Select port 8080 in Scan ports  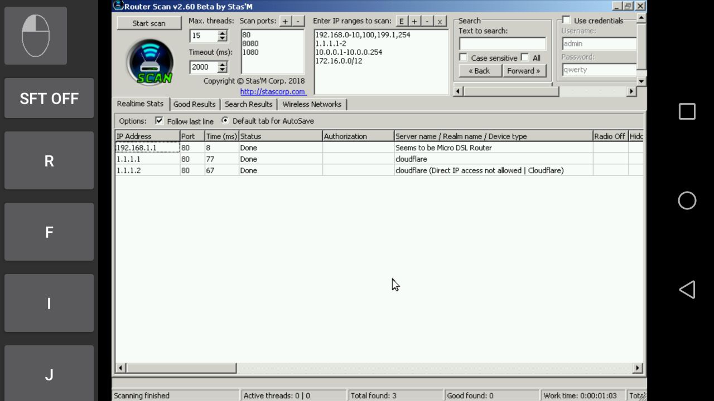click(x=250, y=43)
